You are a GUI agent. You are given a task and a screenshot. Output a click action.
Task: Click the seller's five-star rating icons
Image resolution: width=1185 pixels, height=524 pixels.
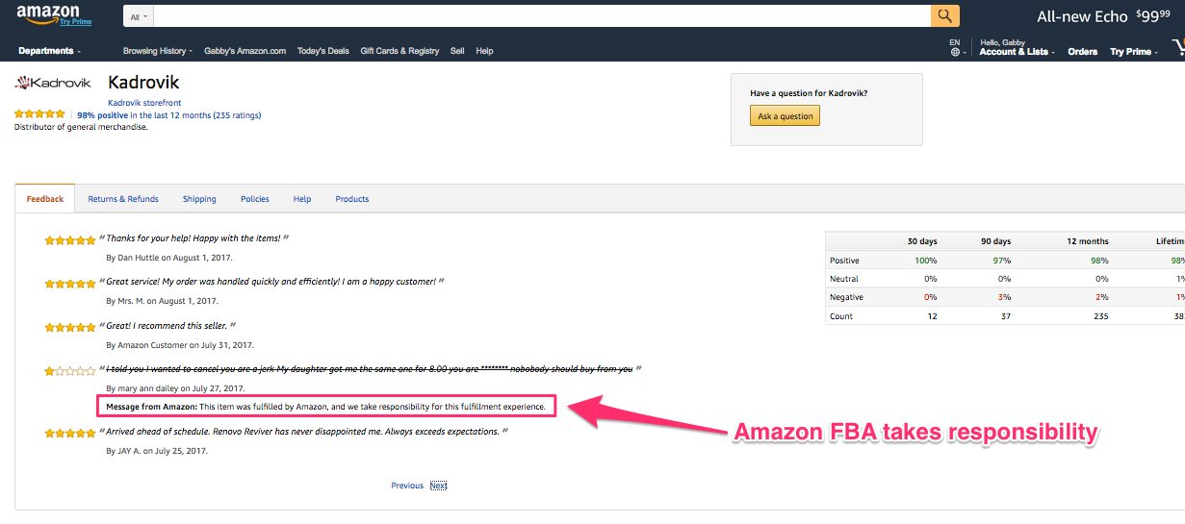[39, 114]
